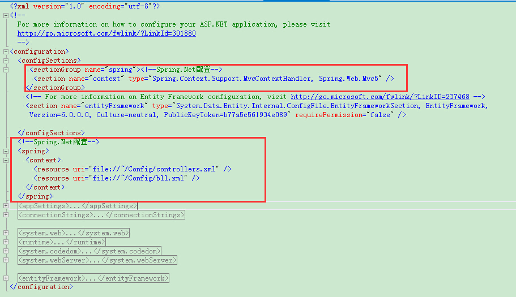Expand the system.webServer collapsed region
Viewport: 516px width, 297px height.
(x=6, y=260)
